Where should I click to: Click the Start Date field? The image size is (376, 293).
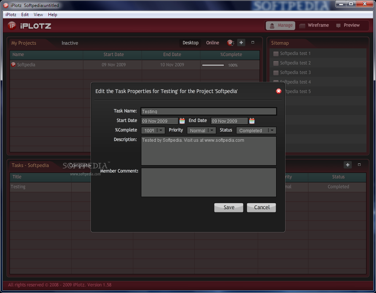(x=159, y=121)
